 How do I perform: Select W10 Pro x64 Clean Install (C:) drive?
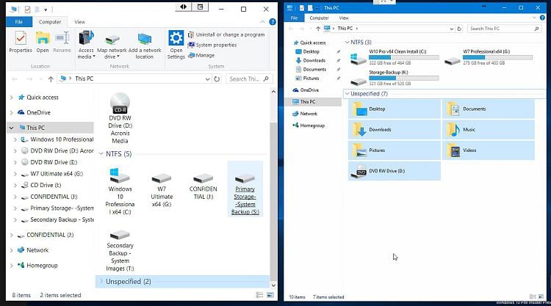[395, 57]
